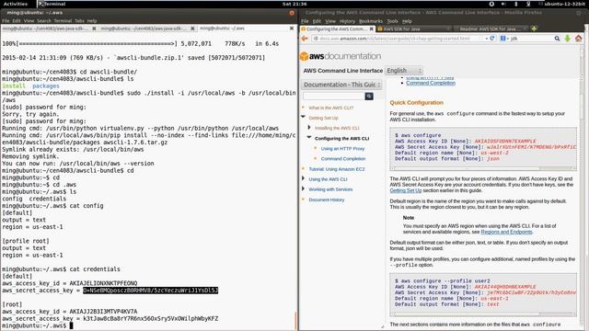Reload the page in Firefox

(x=492, y=39)
